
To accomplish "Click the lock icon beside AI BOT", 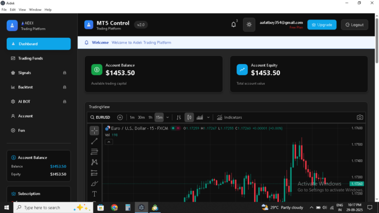I will coord(65,102).
